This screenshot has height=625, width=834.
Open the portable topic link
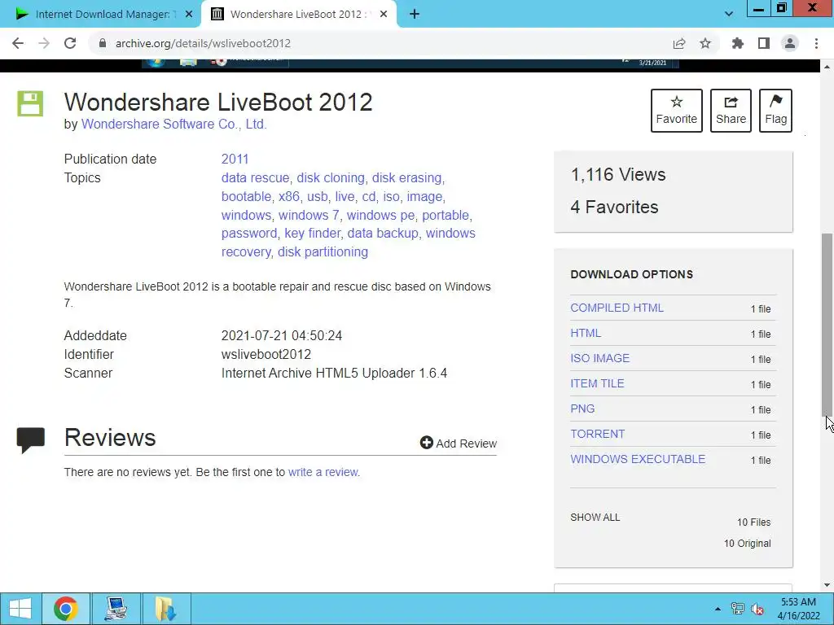tap(446, 215)
